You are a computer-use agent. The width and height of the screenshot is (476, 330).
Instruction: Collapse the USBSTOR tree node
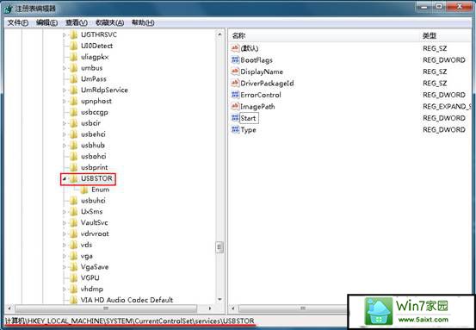point(64,179)
